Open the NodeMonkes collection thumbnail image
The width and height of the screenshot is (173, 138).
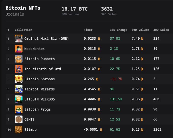[x=19, y=49]
